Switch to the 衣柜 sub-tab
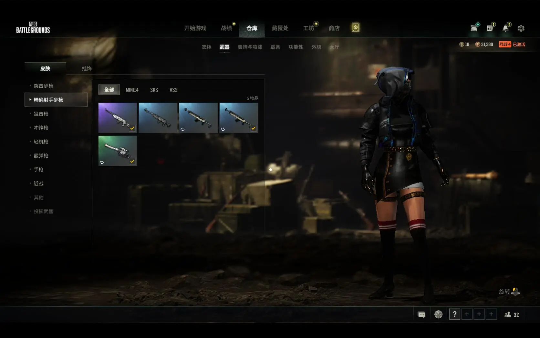 point(206,47)
